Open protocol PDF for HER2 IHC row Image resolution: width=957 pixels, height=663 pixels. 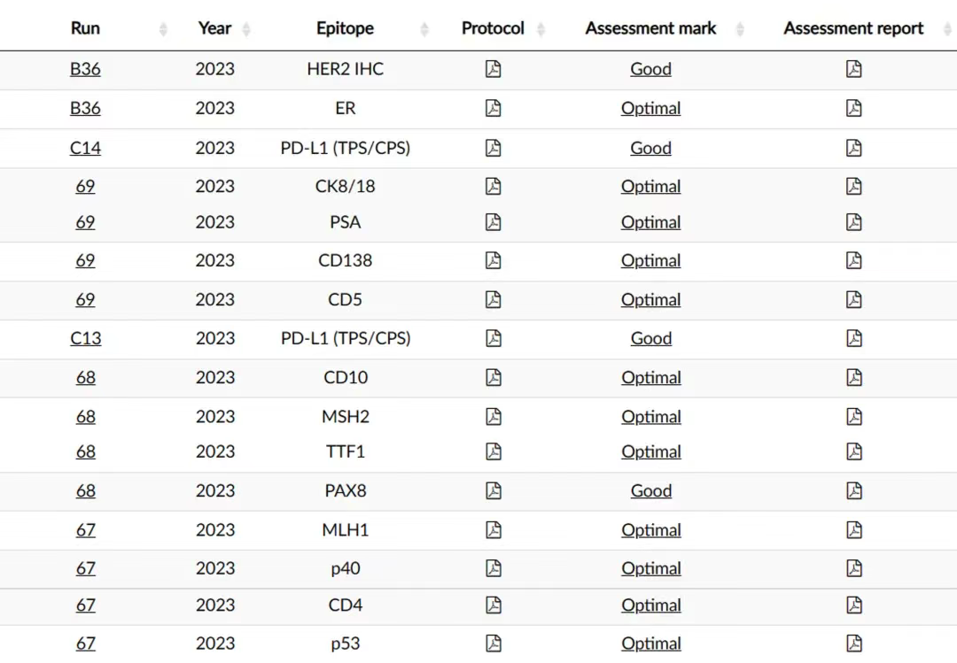tap(494, 69)
